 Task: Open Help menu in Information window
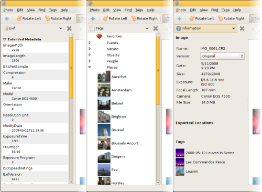point(237,10)
